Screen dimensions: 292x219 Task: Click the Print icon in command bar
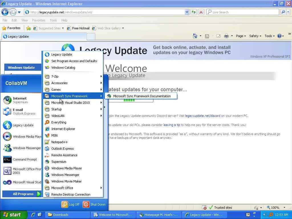click(x=226, y=36)
